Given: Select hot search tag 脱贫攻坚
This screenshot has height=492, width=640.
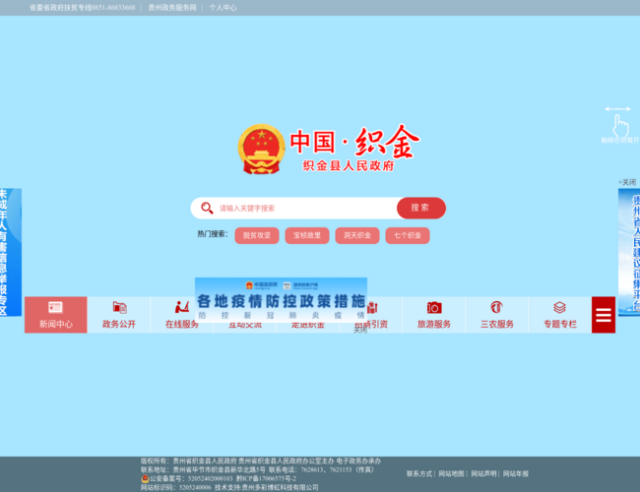Looking at the screenshot, I should pyautogui.click(x=256, y=236).
